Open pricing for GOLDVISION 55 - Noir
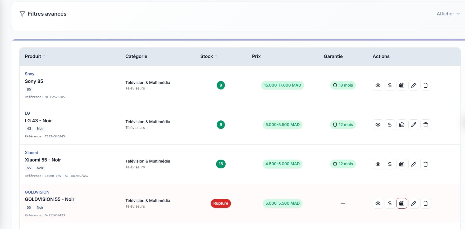 click(390, 203)
